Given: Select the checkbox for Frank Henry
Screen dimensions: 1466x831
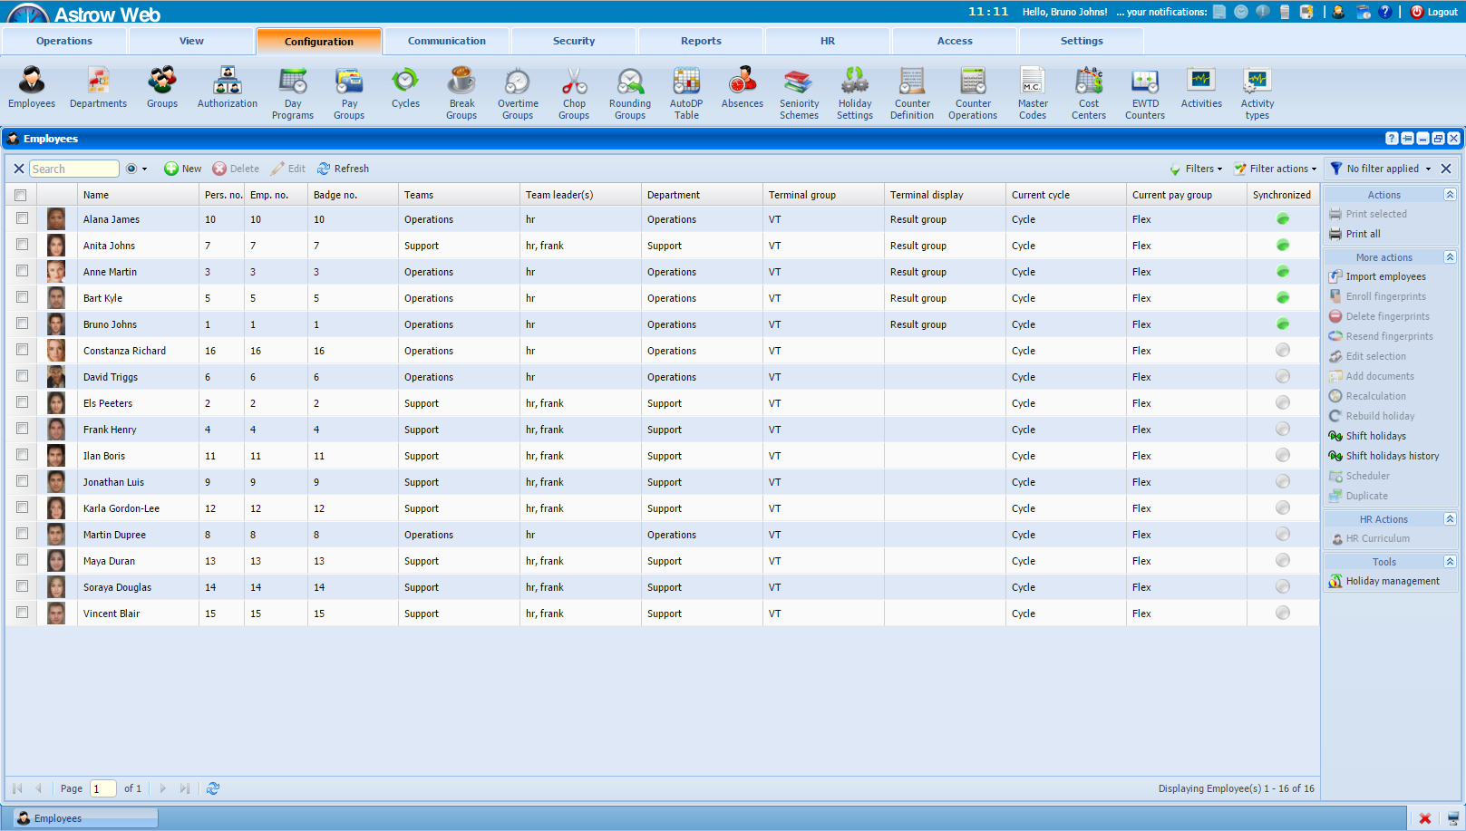Looking at the screenshot, I should tap(22, 429).
